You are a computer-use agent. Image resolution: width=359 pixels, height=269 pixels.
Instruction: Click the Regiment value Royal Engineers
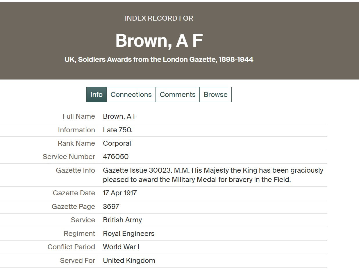click(128, 234)
